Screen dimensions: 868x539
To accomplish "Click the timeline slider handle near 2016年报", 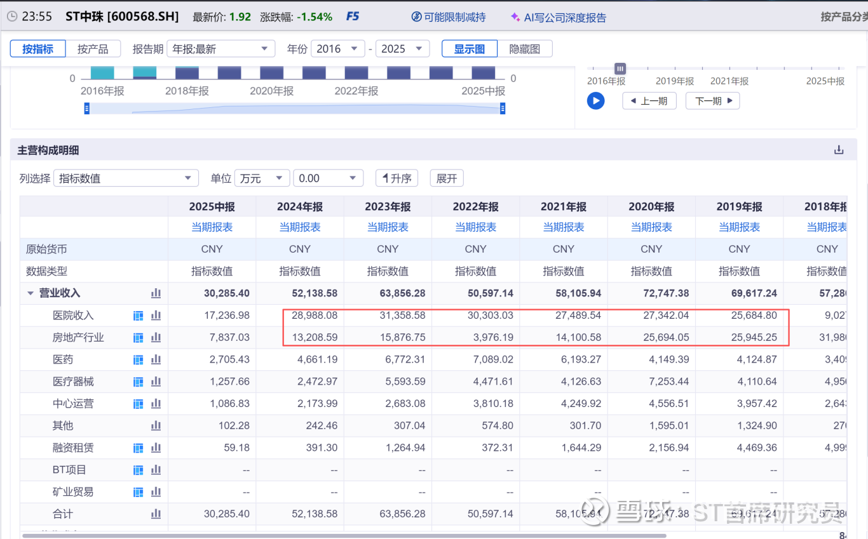I will [x=620, y=69].
